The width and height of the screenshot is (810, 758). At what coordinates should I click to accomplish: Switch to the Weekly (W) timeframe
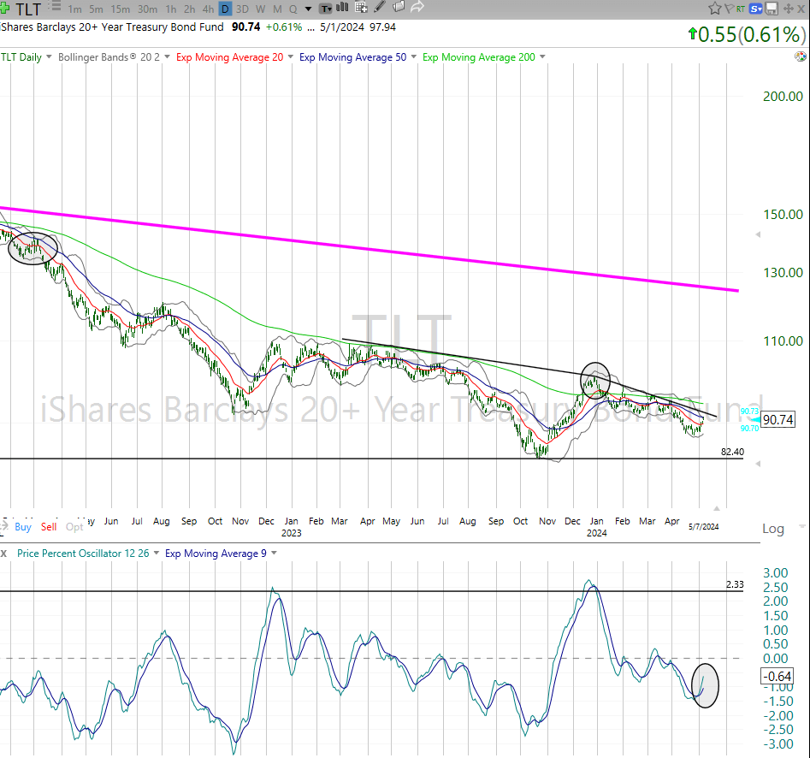pyautogui.click(x=259, y=8)
